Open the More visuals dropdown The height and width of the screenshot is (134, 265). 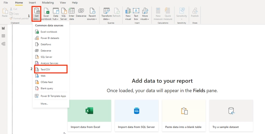click(x=145, y=14)
